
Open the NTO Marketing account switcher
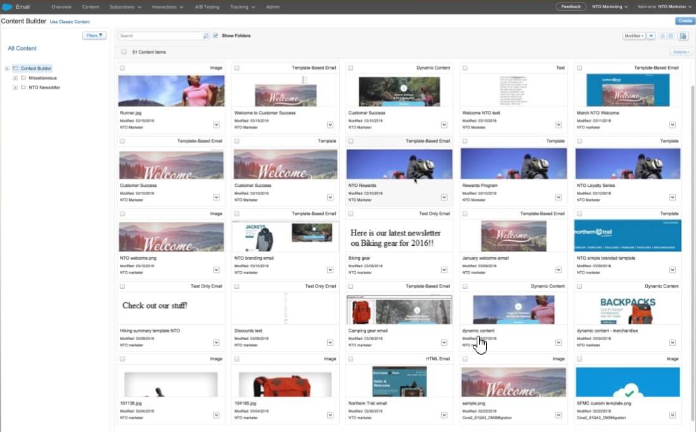coord(610,7)
